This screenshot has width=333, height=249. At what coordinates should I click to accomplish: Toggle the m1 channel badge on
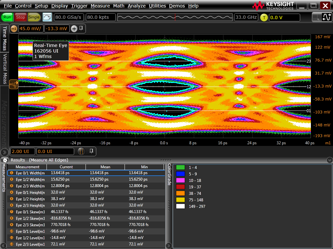[14, 29]
